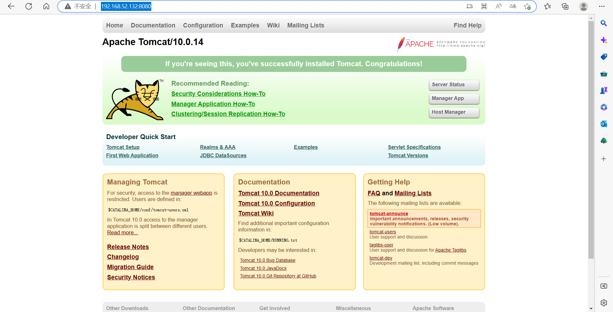Open the manager webapp link

click(x=191, y=193)
